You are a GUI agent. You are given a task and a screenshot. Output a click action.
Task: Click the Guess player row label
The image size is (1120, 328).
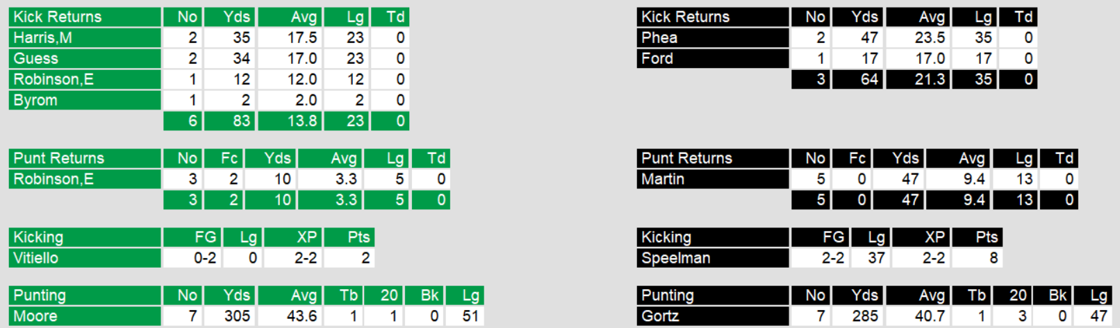(85, 58)
